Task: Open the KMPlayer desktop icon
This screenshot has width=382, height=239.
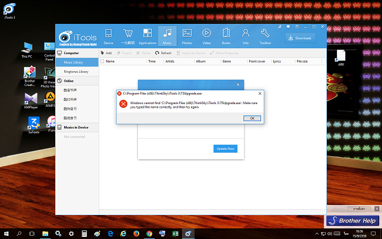Action: (31, 101)
